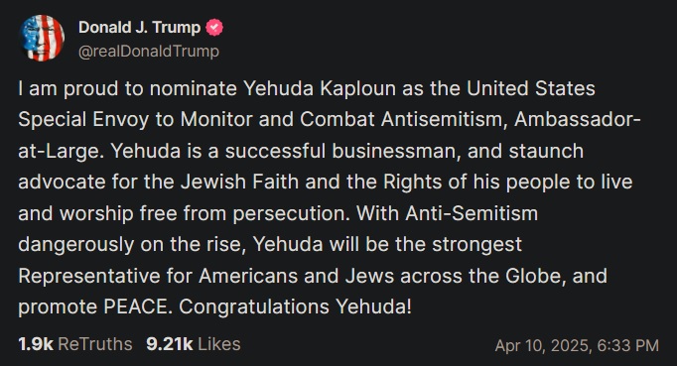Click the word Representative in post

[89, 276]
